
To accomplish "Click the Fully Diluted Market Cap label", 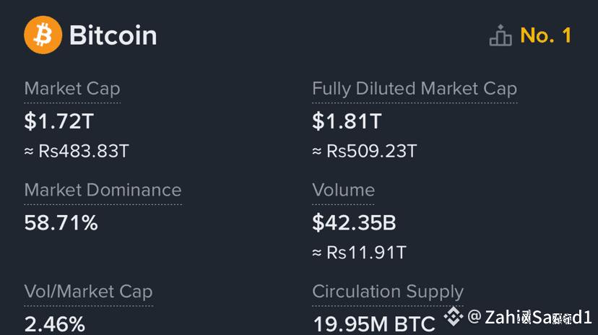I will click(x=415, y=89).
